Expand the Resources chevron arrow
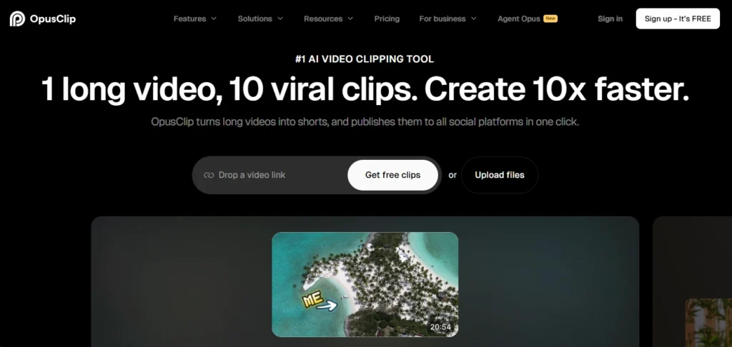732x347 pixels. pos(350,19)
